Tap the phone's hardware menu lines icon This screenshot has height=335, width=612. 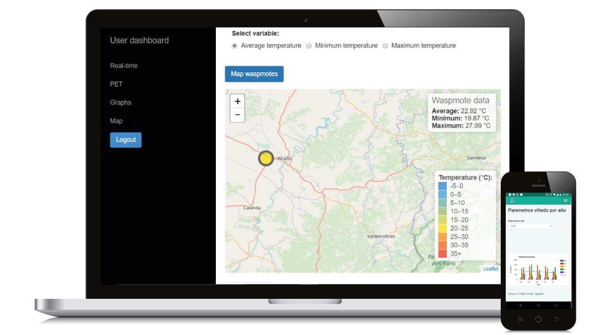pos(520,319)
